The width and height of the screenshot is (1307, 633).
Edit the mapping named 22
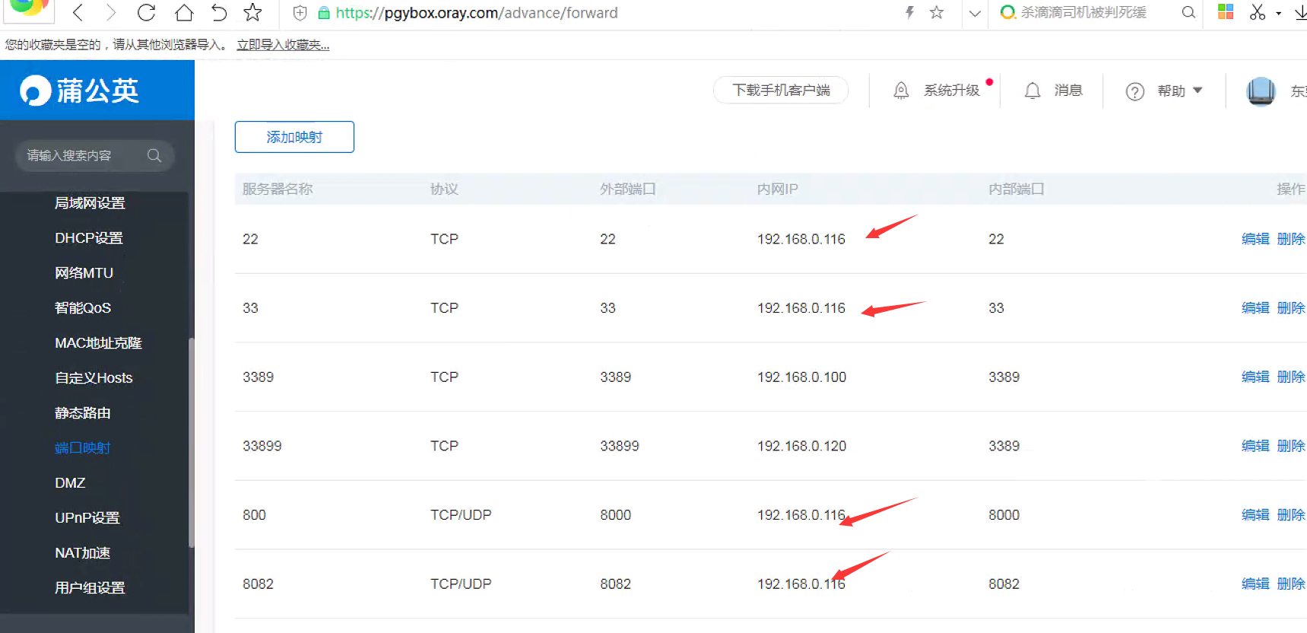pos(1255,239)
